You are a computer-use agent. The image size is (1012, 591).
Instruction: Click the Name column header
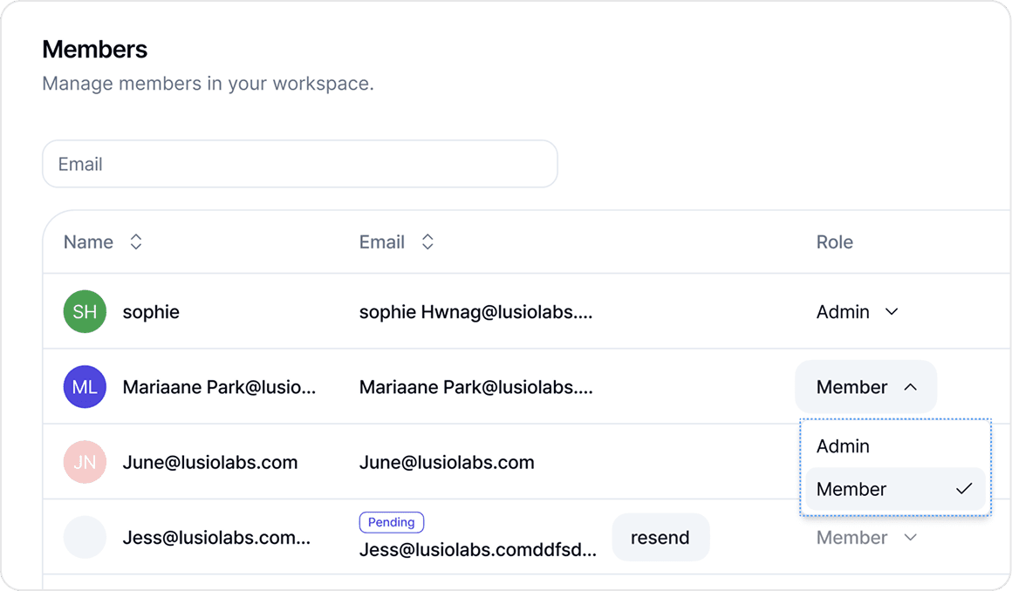coord(88,242)
